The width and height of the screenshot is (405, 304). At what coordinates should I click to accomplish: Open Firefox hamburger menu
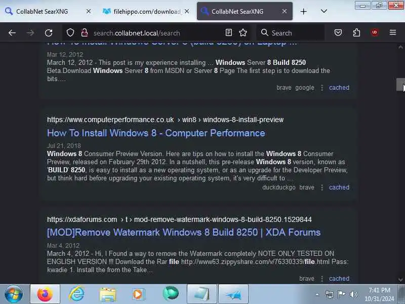[393, 32]
